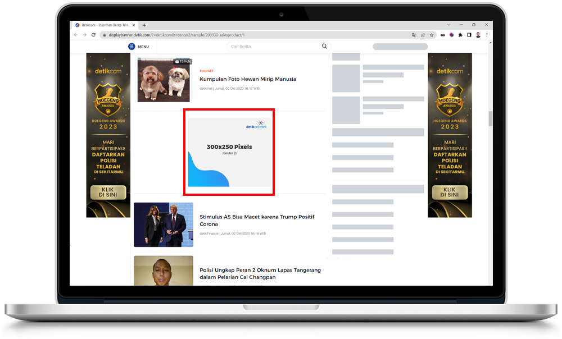This screenshot has height=339, width=562.
Task: Reload the page with the refresh icon
Action: [x=93, y=35]
